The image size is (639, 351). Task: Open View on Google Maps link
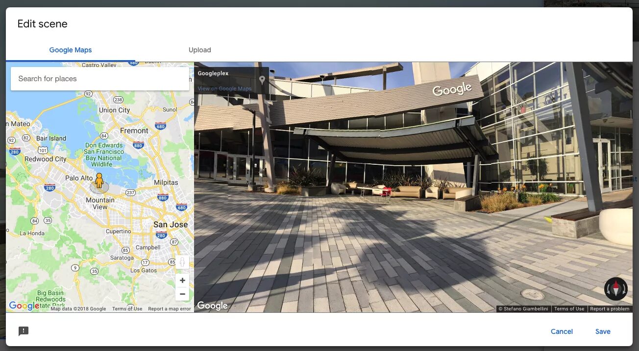click(x=224, y=88)
